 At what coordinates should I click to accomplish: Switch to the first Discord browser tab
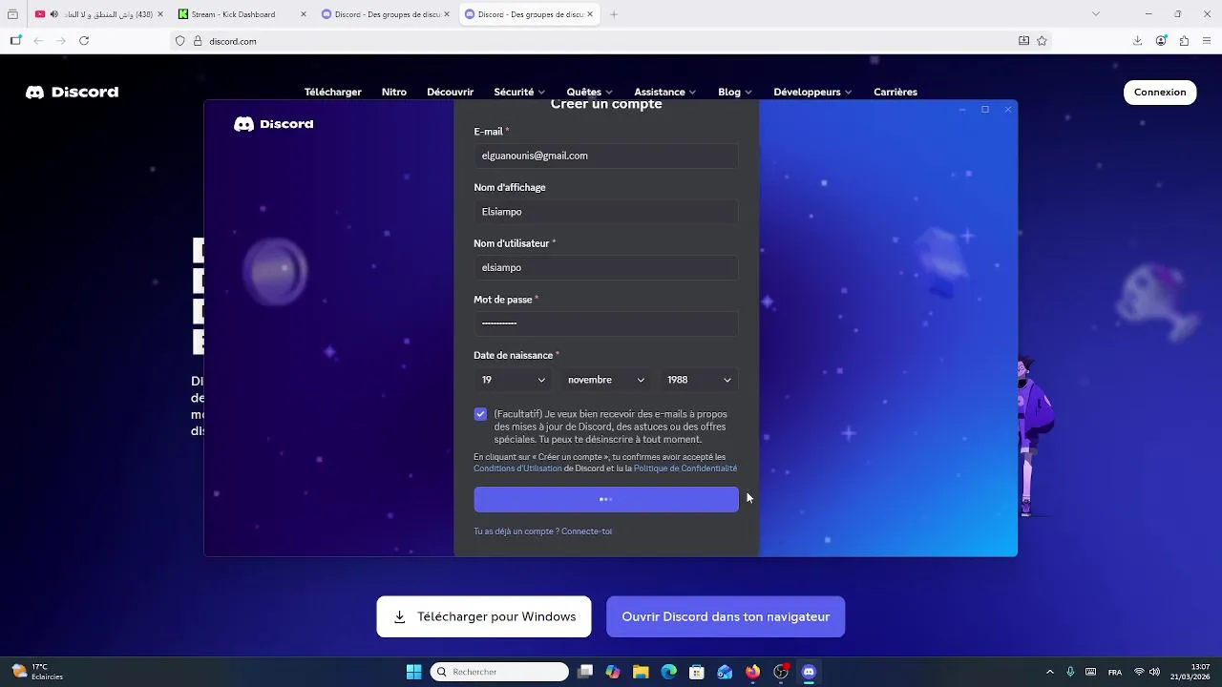386,14
